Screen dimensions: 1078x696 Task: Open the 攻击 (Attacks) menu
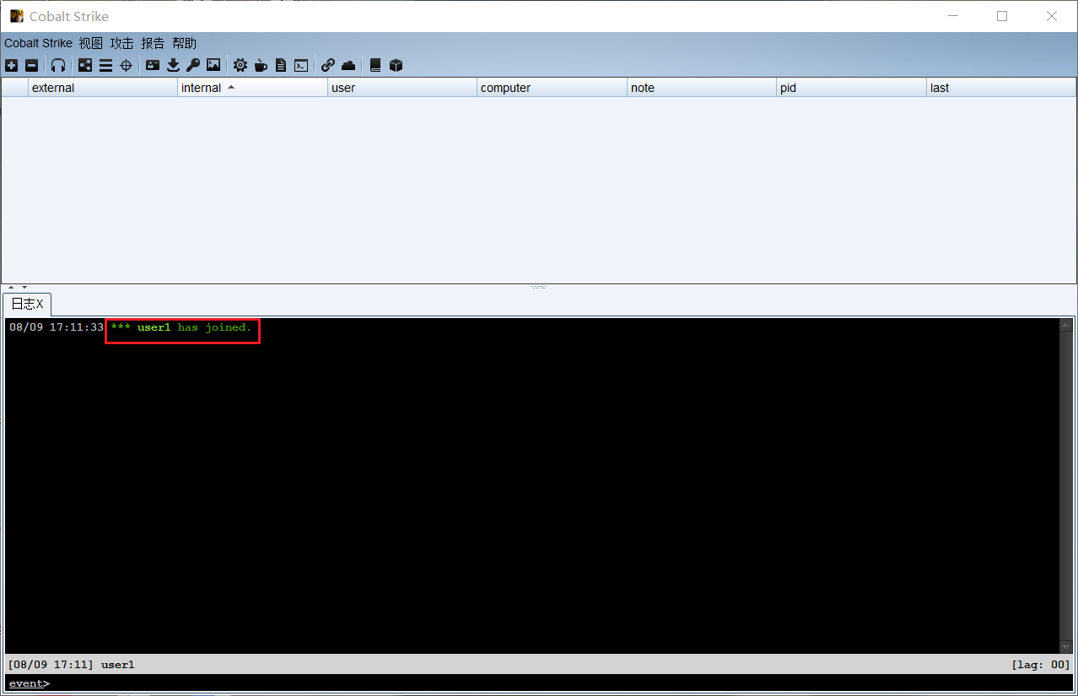tap(122, 43)
